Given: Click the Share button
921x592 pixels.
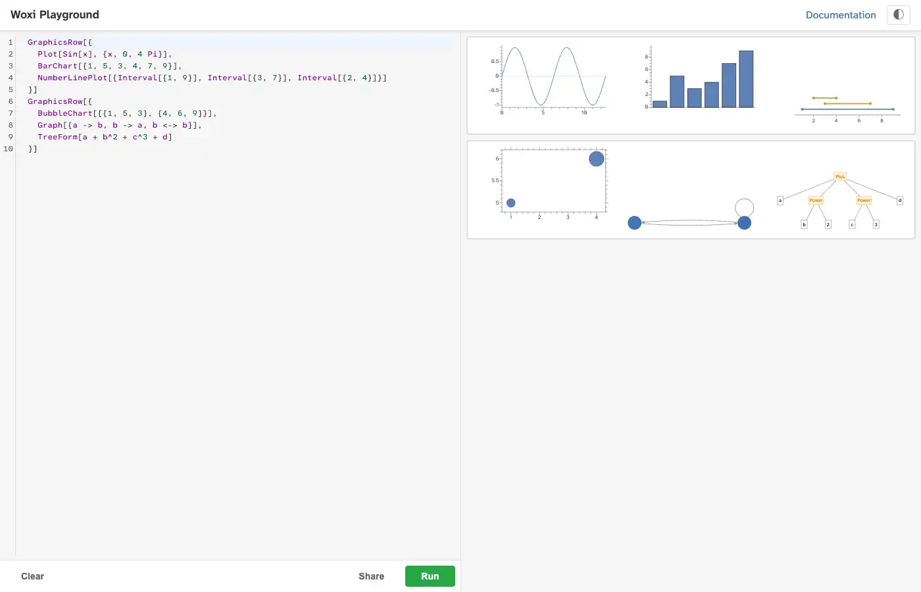Looking at the screenshot, I should tap(371, 576).
